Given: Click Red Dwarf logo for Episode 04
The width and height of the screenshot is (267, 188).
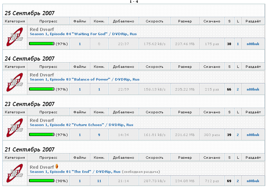Looking at the screenshot, I should (15, 37).
